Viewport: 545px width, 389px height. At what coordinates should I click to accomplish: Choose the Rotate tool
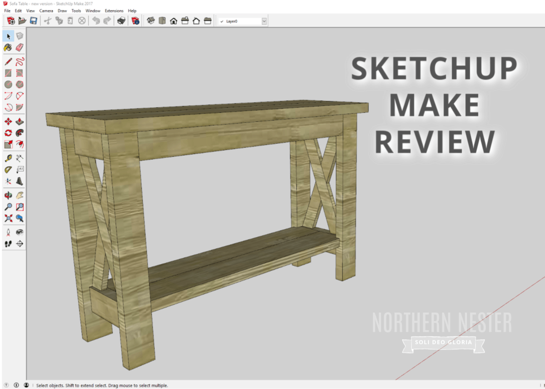click(x=8, y=133)
